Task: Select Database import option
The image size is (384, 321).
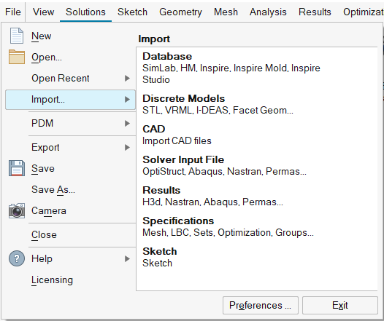Action: [x=231, y=68]
